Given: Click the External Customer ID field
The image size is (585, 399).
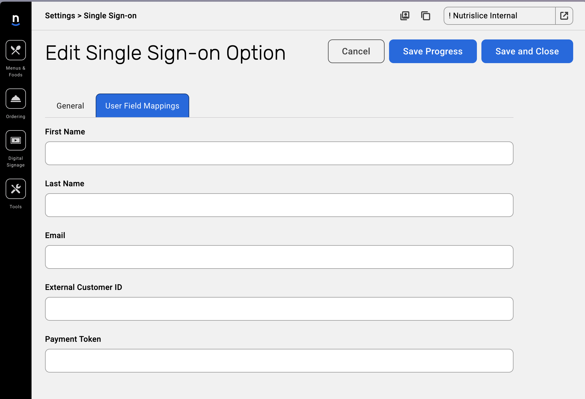Looking at the screenshot, I should pos(279,309).
